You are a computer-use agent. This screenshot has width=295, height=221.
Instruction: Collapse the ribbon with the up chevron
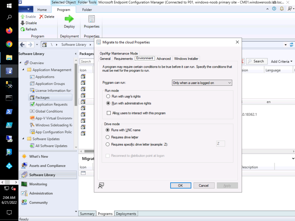pos(267,9)
